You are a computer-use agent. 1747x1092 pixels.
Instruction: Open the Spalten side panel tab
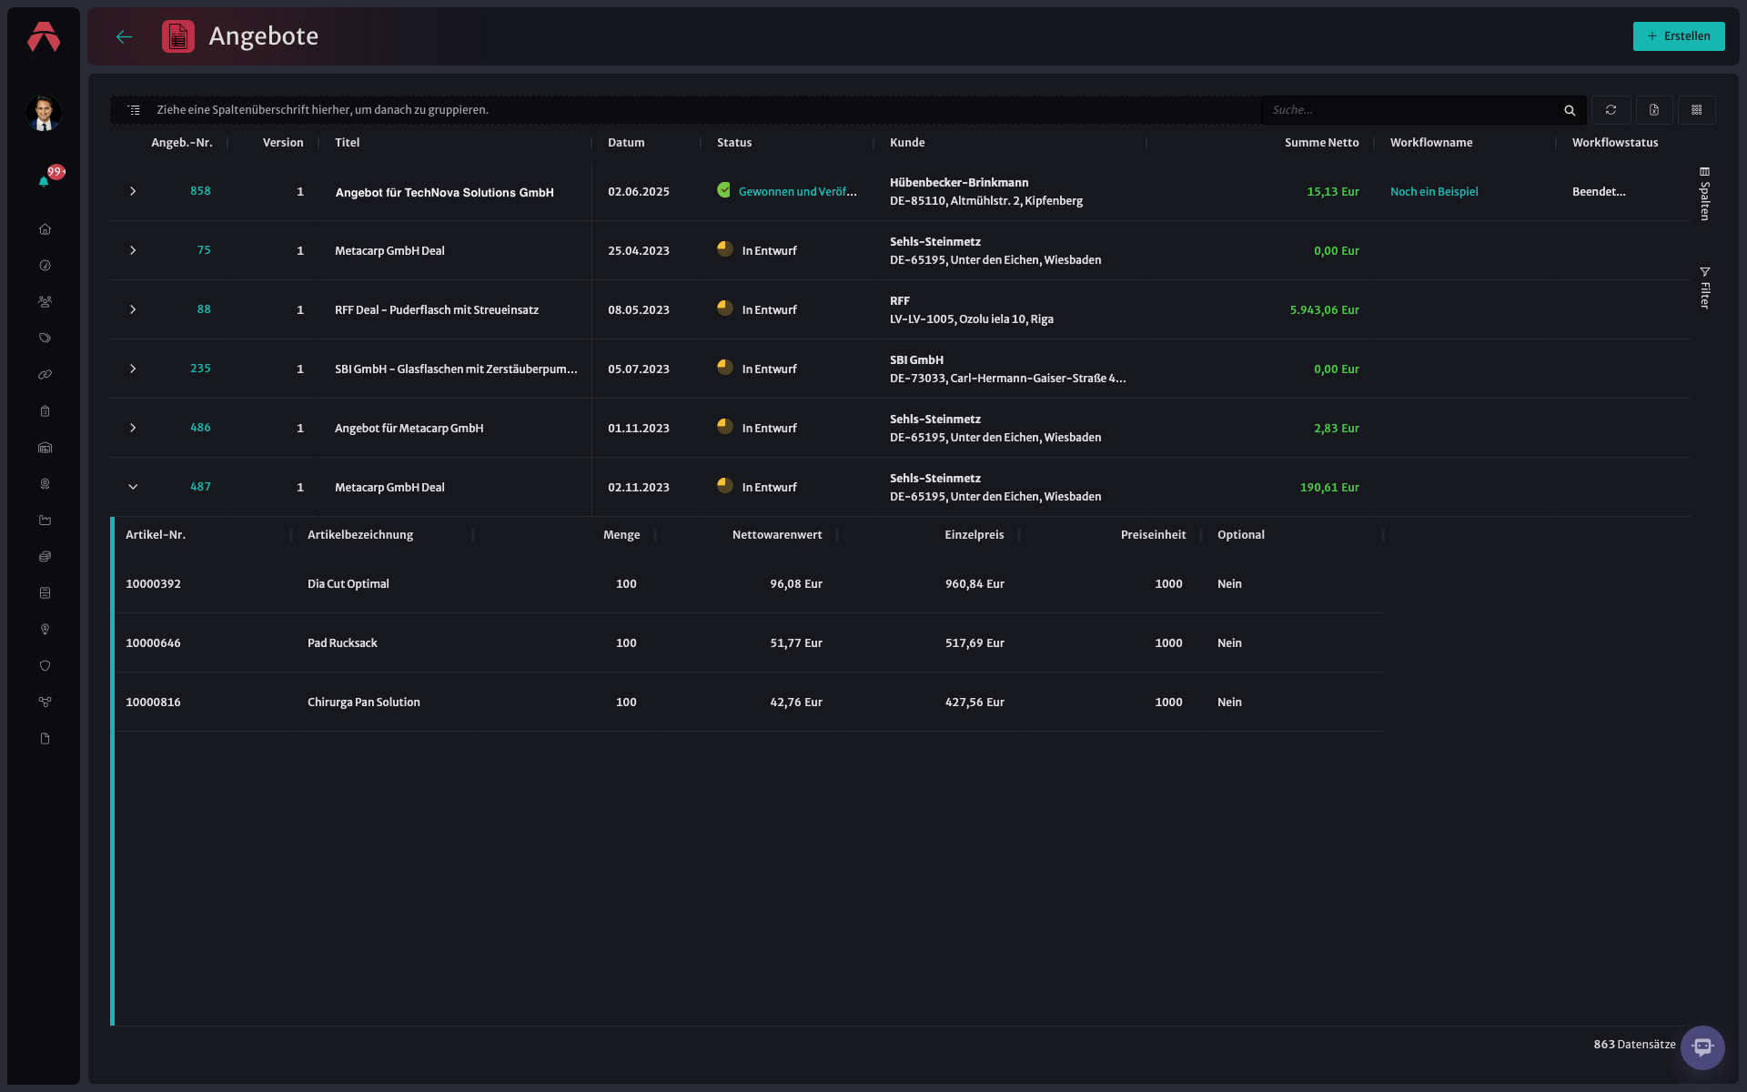click(x=1705, y=194)
